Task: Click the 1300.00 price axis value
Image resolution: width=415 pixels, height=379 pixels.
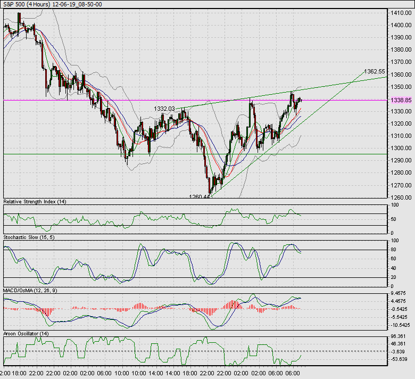Action: point(401,148)
